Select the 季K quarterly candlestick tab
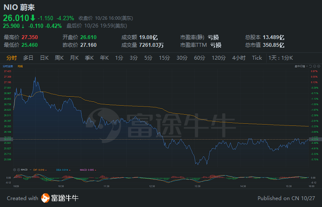 pos(89,58)
